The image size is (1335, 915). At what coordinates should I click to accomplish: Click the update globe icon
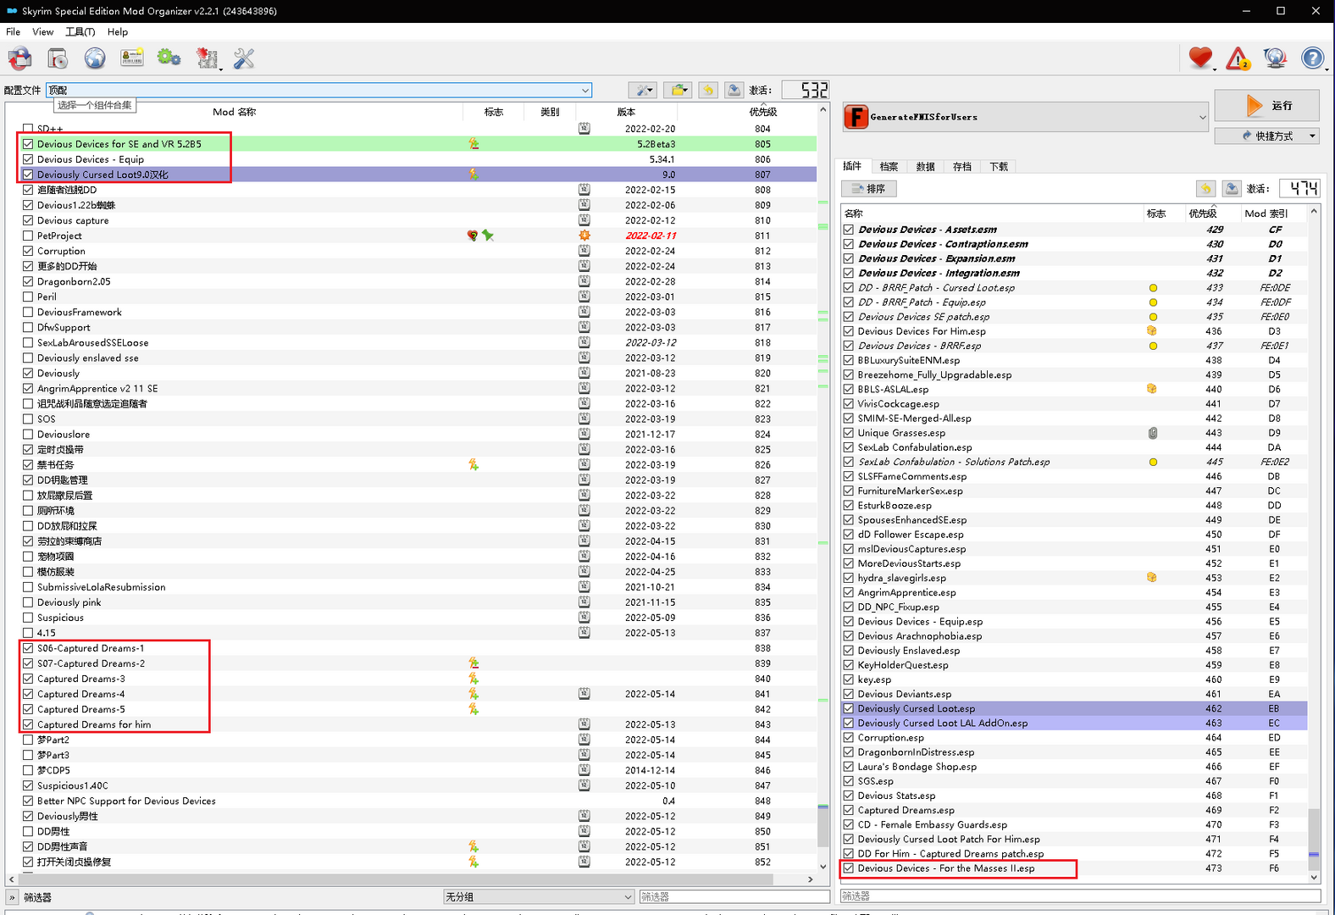tap(1275, 58)
